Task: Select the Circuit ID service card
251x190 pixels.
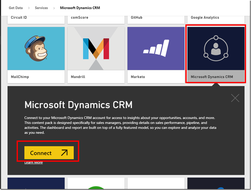Action: [36, 20]
